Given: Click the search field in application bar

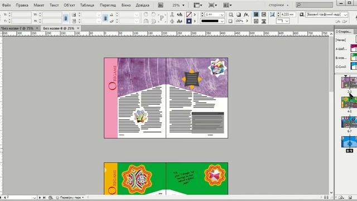Looking at the screenshot, I should [x=314, y=5].
